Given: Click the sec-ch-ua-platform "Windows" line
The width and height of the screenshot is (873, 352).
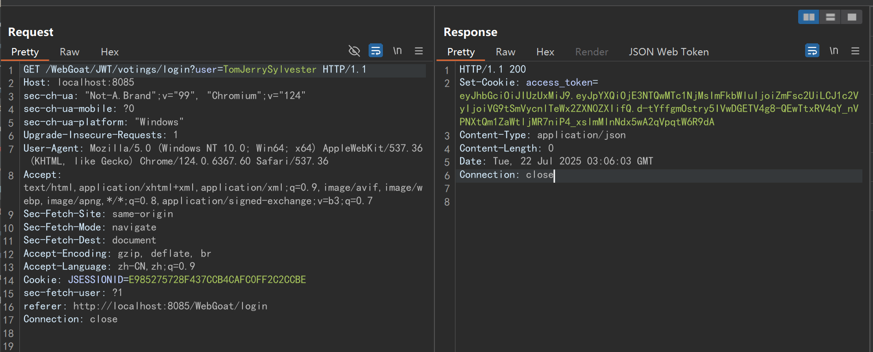Looking at the screenshot, I should pos(103,122).
